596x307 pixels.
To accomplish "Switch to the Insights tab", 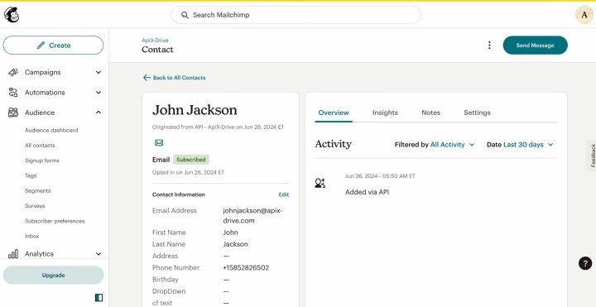I will (385, 113).
